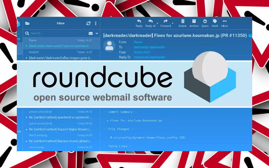This screenshot has height=168, width=269.
Task: Click the Mark tag icon
Action: pyautogui.click(x=215, y=21)
